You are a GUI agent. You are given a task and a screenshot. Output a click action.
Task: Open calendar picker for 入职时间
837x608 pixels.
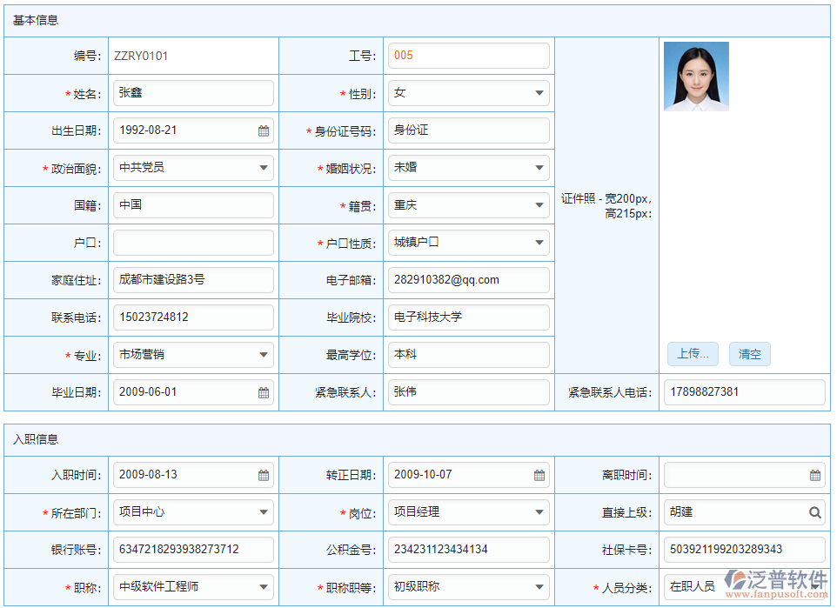(264, 475)
